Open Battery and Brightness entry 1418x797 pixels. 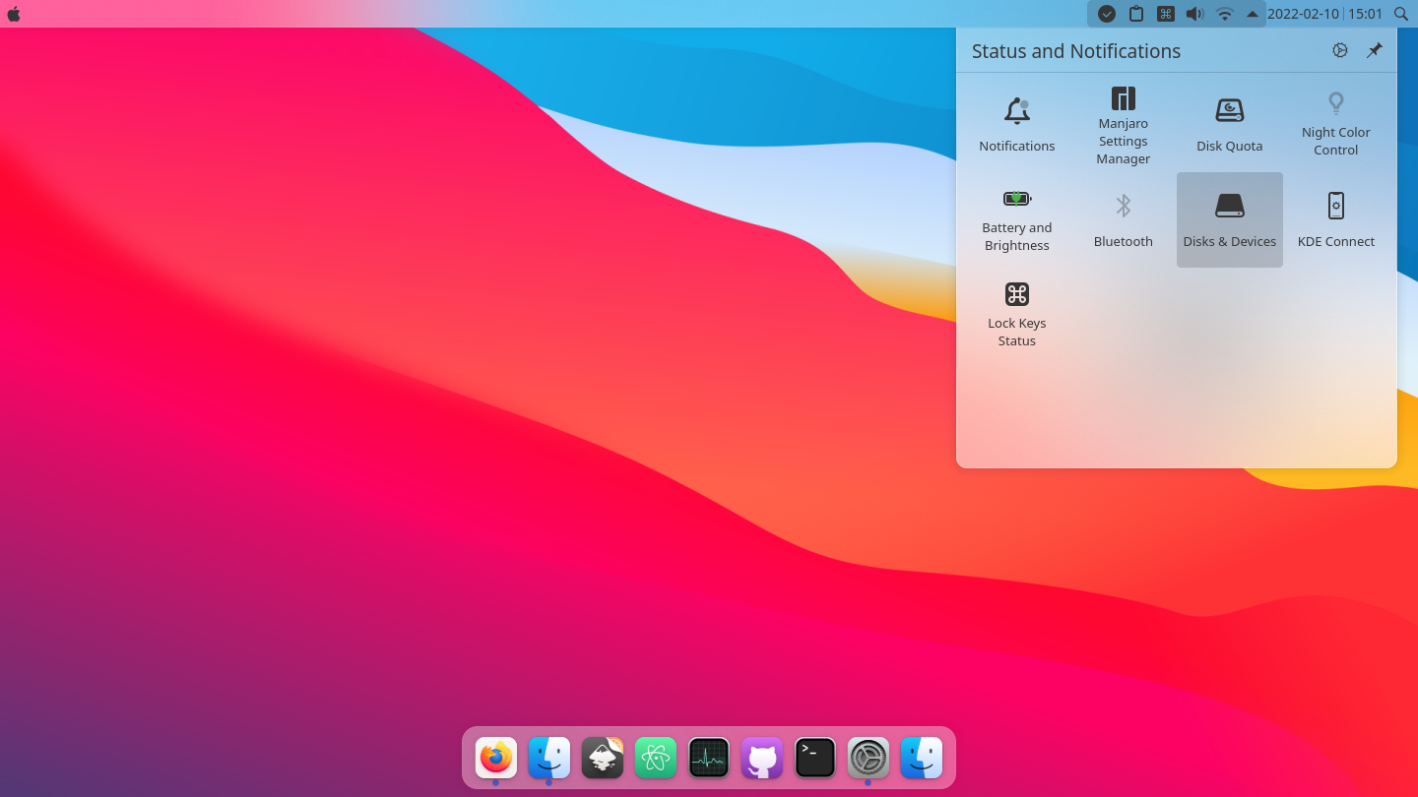pyautogui.click(x=1017, y=220)
